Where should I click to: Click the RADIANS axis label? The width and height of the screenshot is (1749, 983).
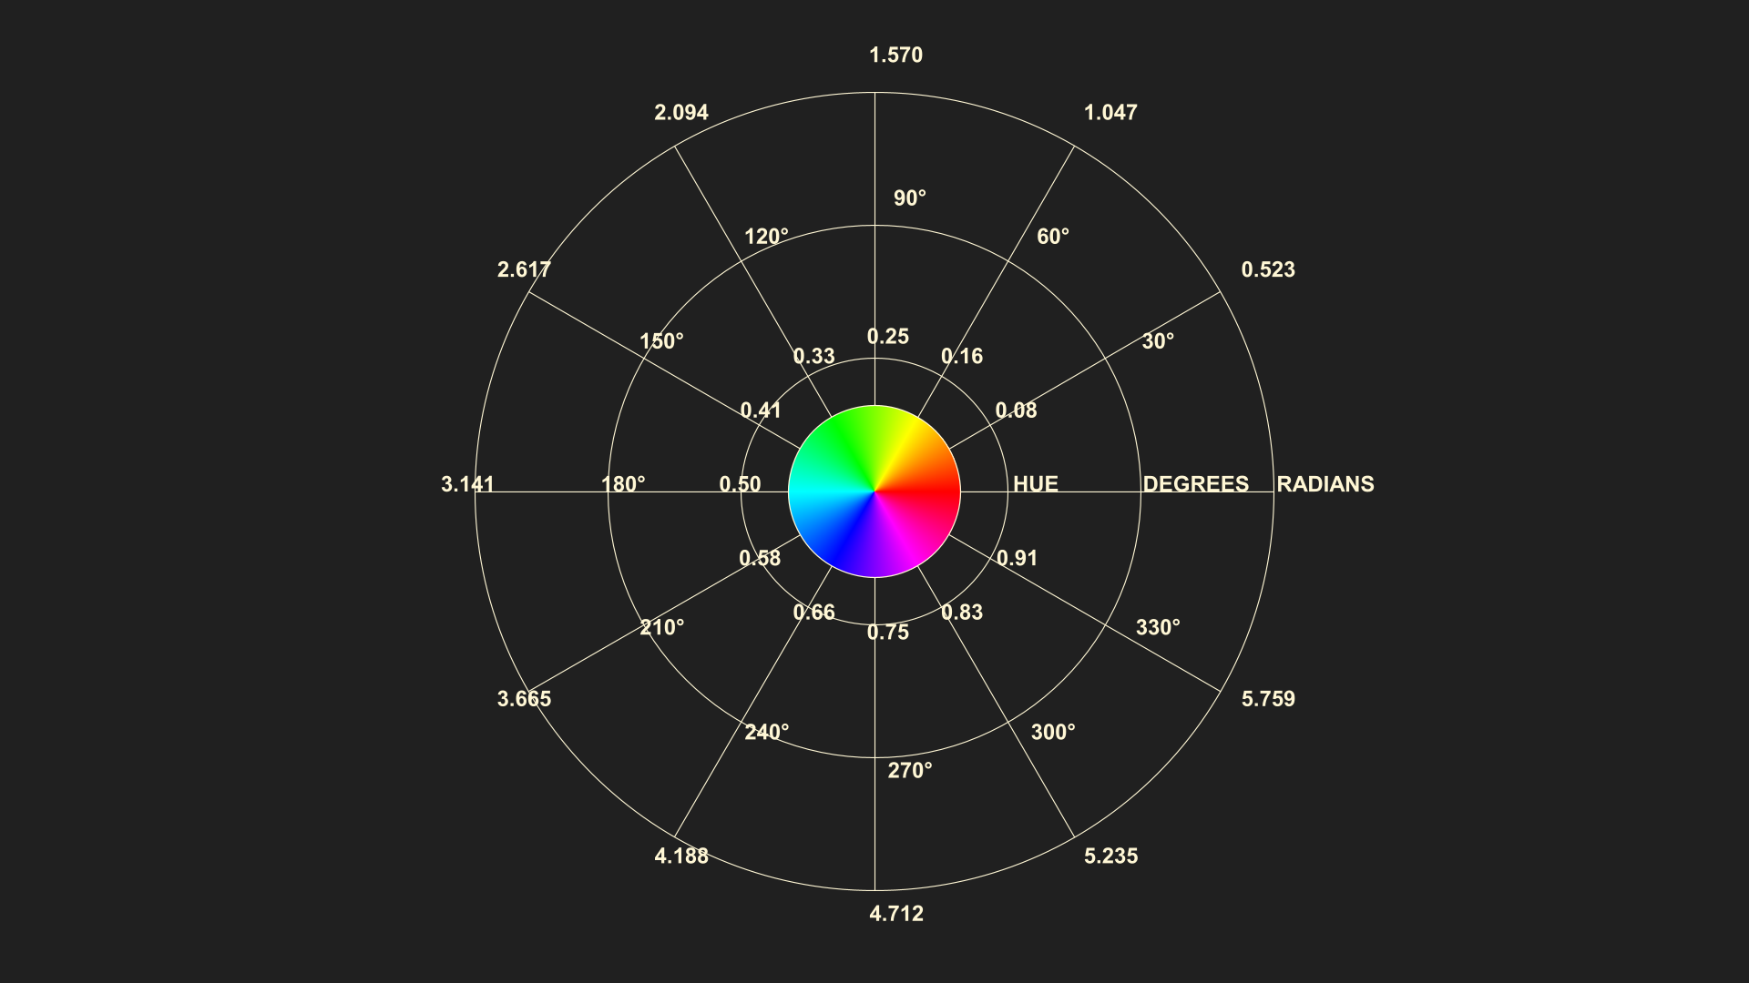tap(1325, 484)
